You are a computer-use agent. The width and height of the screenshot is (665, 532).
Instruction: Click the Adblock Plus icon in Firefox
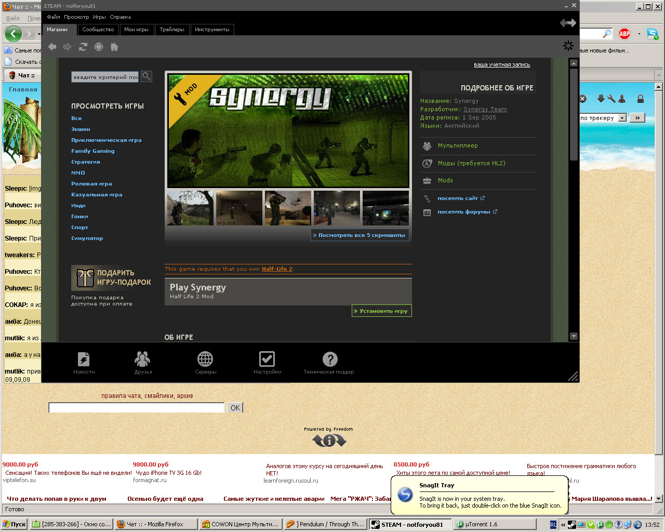pos(624,34)
